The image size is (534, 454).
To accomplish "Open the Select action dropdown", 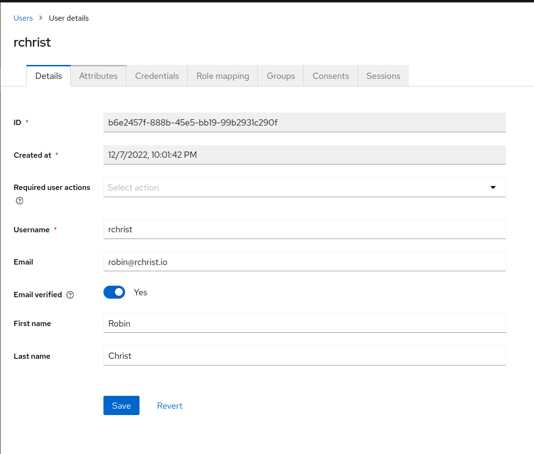I will point(305,188).
